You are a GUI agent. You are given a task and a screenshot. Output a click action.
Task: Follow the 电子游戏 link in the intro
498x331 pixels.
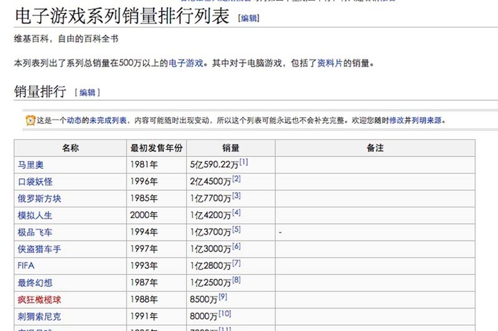point(186,63)
